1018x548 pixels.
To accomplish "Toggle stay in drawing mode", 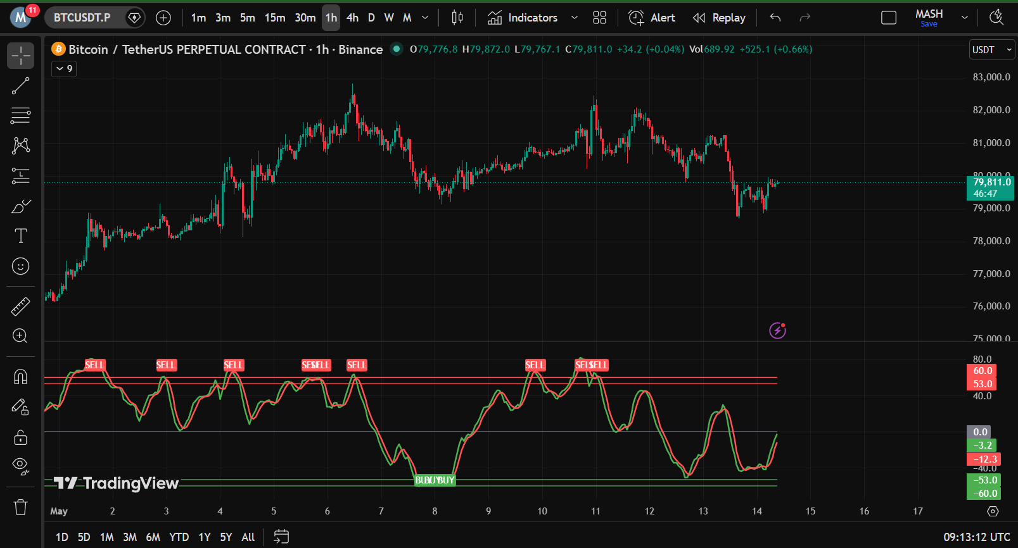I will tap(20, 407).
